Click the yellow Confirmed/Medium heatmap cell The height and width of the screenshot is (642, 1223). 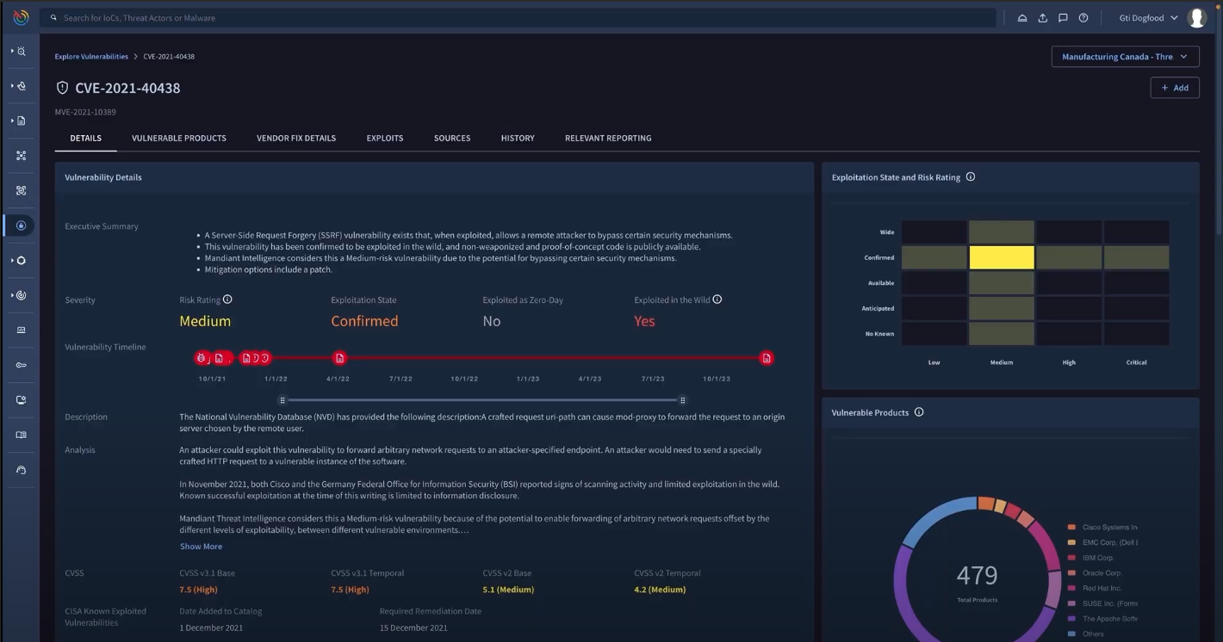[x=1002, y=256]
